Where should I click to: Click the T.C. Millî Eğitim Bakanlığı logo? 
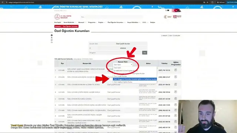63,17
